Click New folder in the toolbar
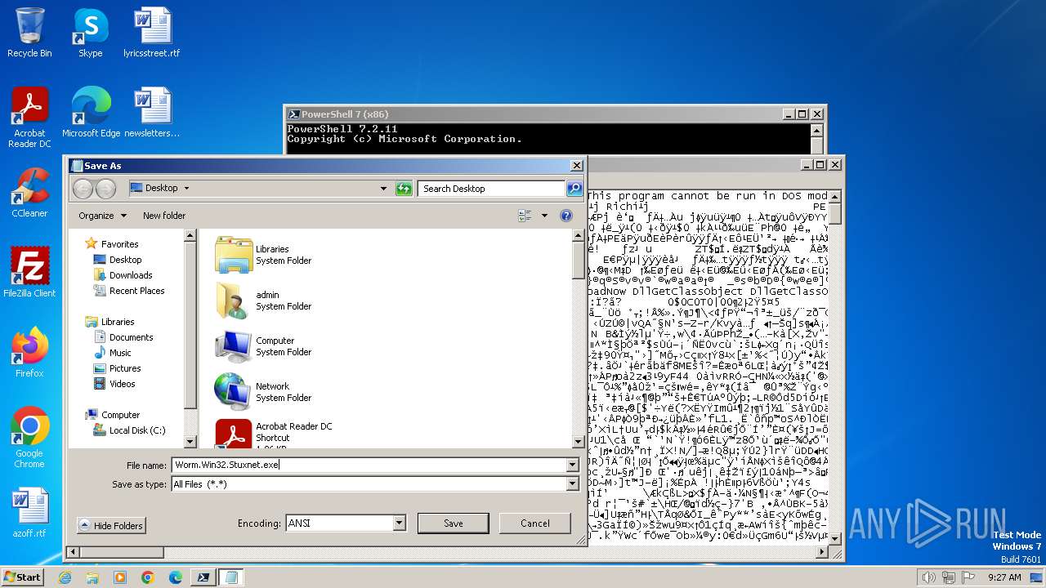This screenshot has height=588, width=1046. click(x=164, y=216)
